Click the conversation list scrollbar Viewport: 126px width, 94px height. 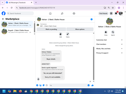pyautogui.click(x=35, y=28)
